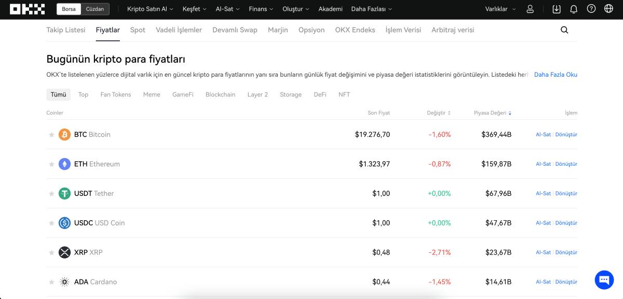Viewport: 623px width, 299px height.
Task: Select the GameFi category filter
Action: coord(183,95)
